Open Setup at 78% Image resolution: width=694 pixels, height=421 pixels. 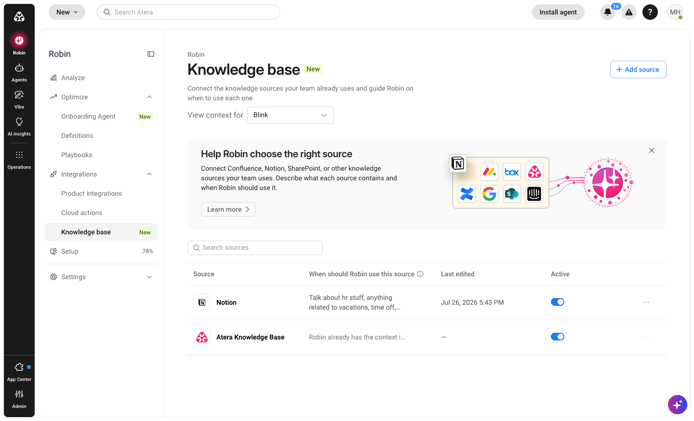(x=101, y=251)
